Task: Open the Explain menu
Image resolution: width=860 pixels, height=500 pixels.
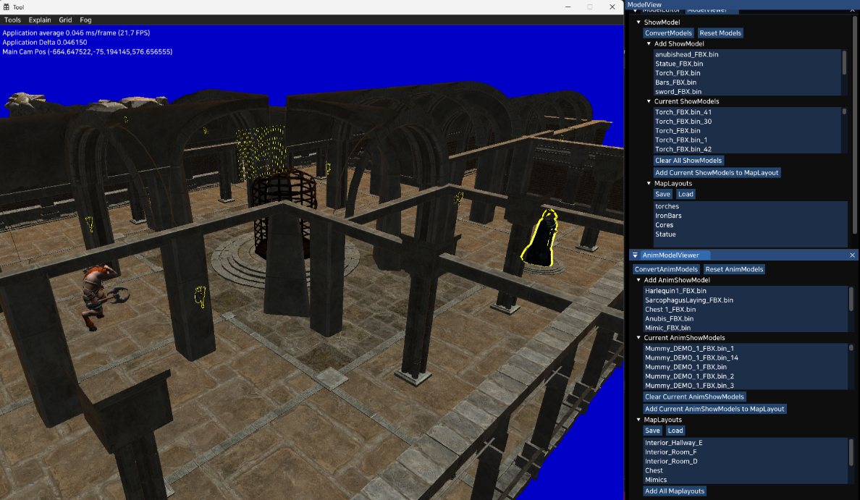Action: pyautogui.click(x=40, y=20)
